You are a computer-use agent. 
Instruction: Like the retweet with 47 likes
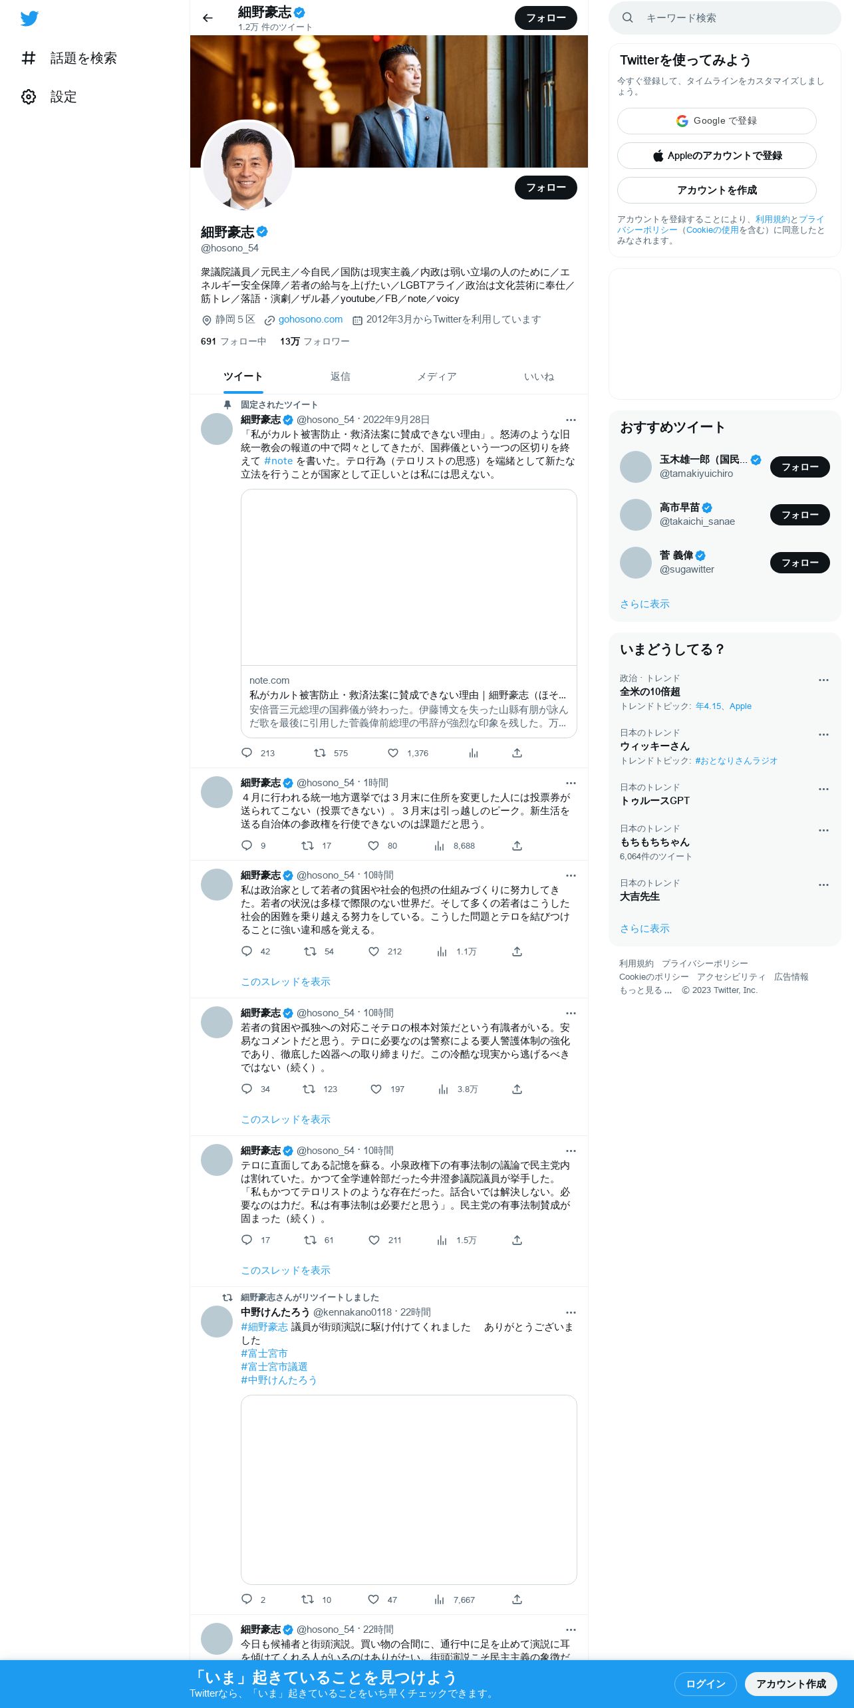point(382,1600)
